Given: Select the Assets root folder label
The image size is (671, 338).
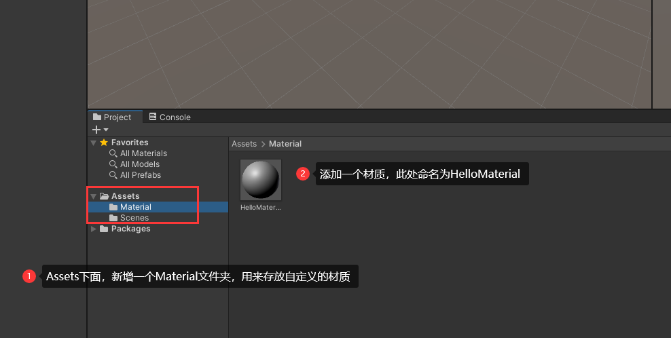Looking at the screenshot, I should tap(126, 196).
